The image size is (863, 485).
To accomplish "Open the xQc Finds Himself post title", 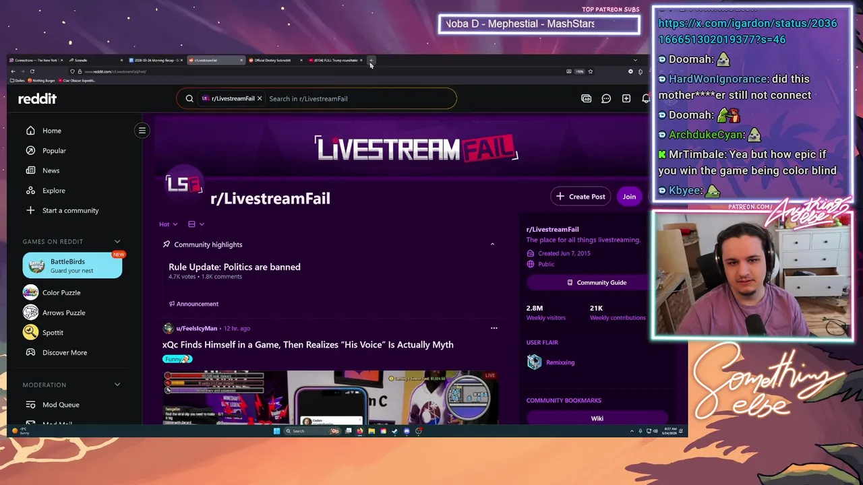I will [307, 345].
